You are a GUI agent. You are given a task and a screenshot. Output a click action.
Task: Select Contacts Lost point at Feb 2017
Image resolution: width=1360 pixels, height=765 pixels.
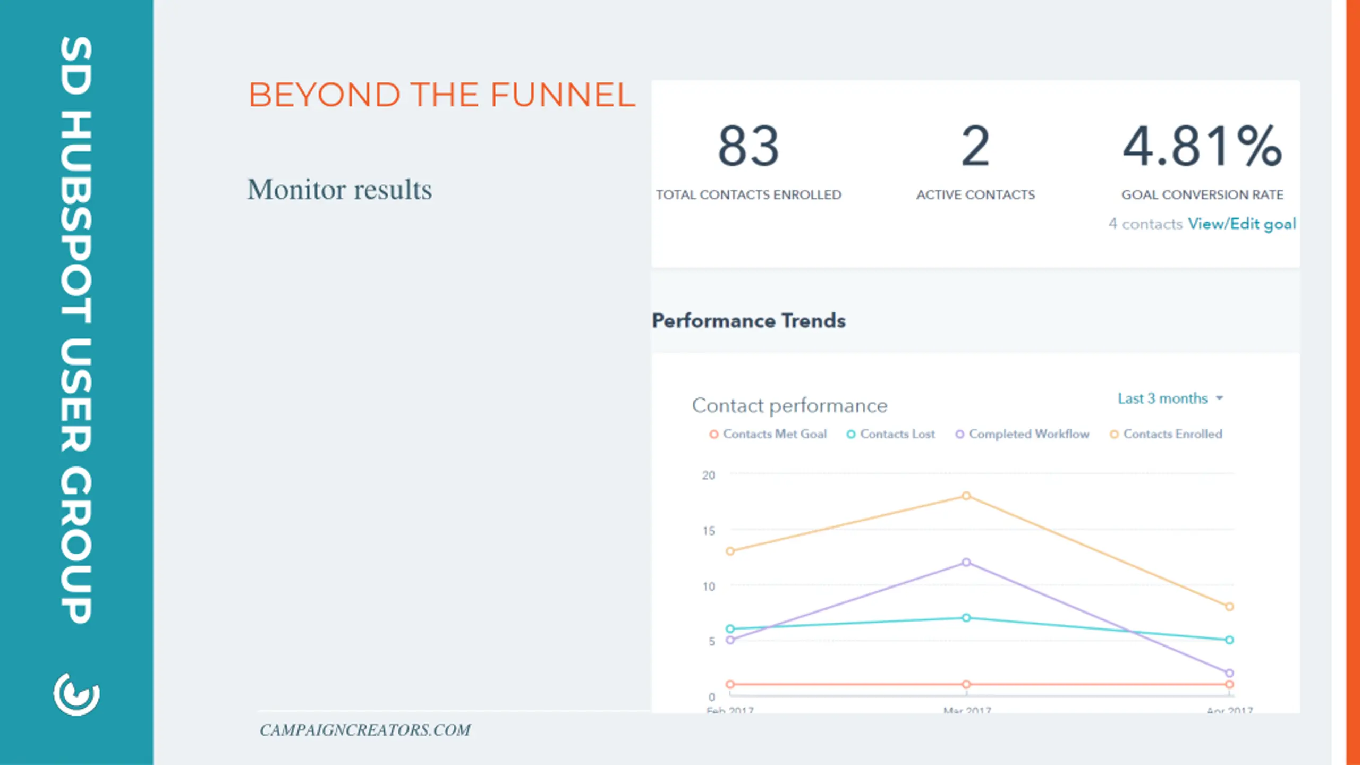click(x=730, y=629)
